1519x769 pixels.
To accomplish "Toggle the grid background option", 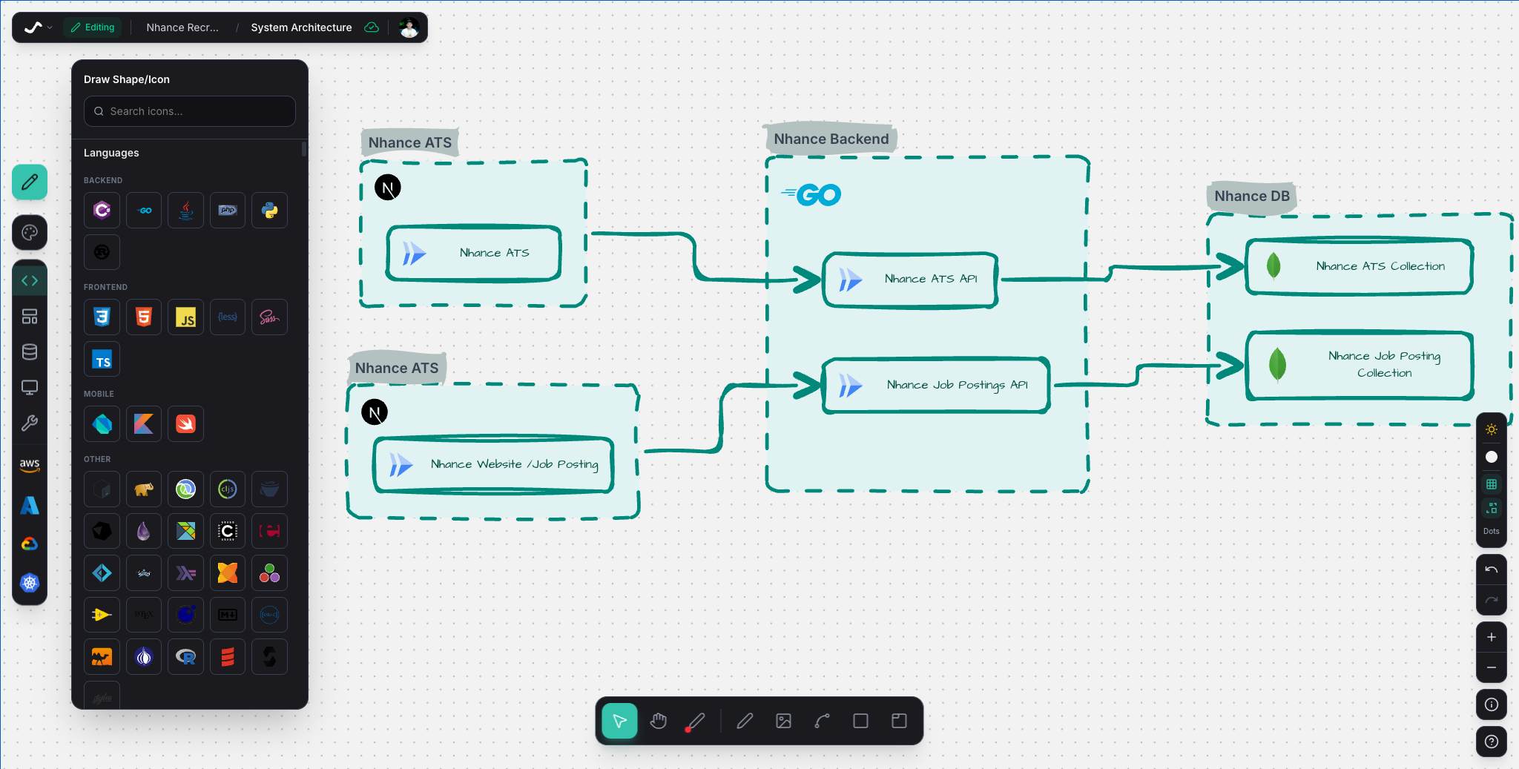I will (1491, 484).
